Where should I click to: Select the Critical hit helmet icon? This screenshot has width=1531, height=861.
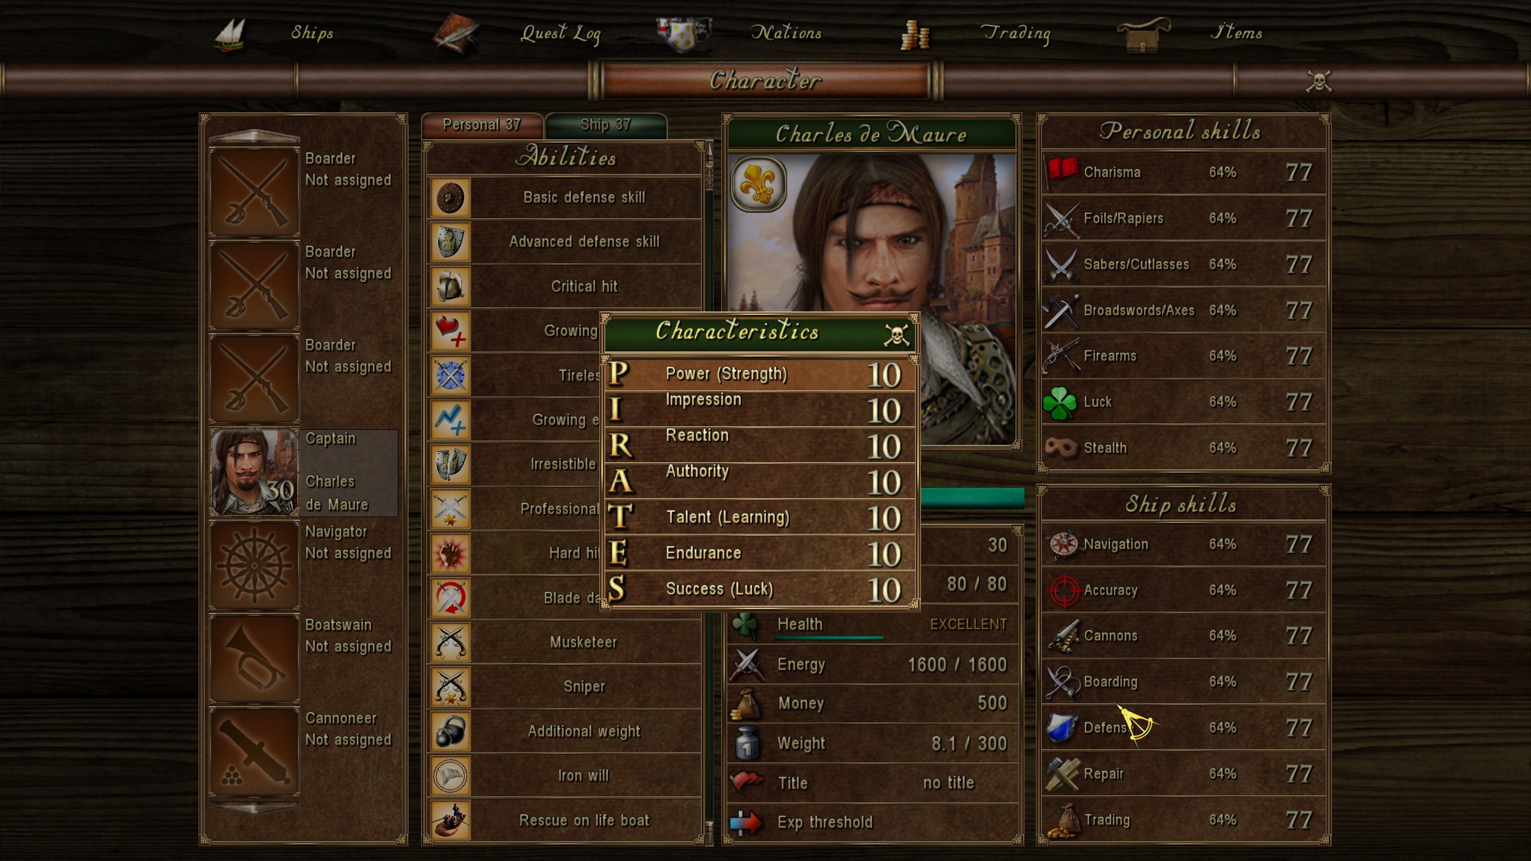click(x=450, y=286)
